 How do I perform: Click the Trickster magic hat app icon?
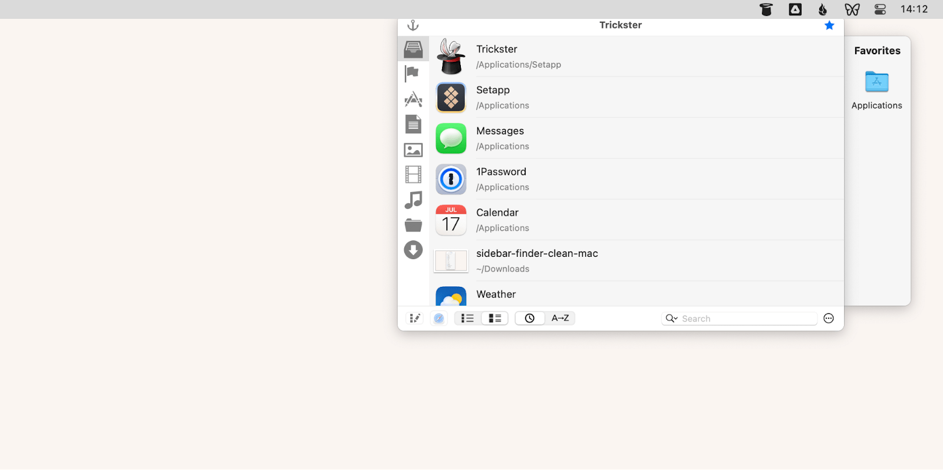[451, 57]
